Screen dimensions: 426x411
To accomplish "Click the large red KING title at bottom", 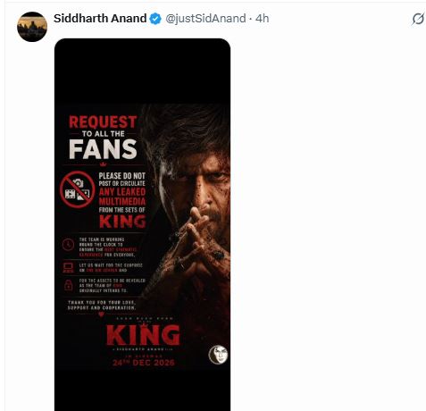I will 143,335.
